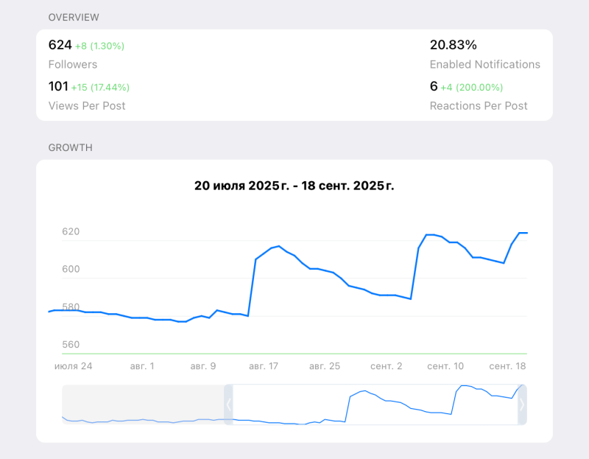Screen dimensions: 589x459
Task: Click the right range handle on mini chart
Action: (x=522, y=404)
